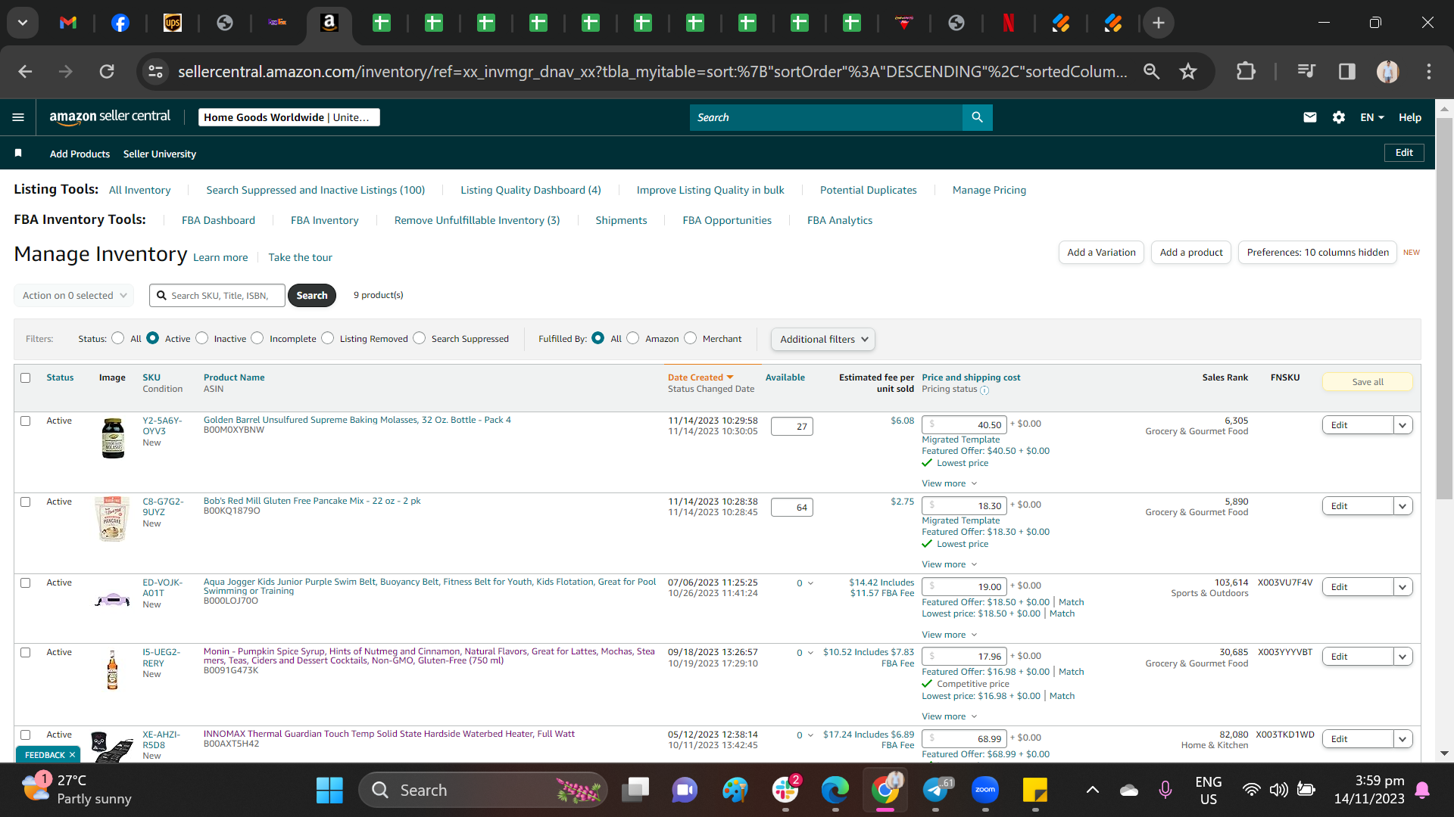1454x817 pixels.
Task: Click the Pricing status info icon
Action: pos(984,390)
